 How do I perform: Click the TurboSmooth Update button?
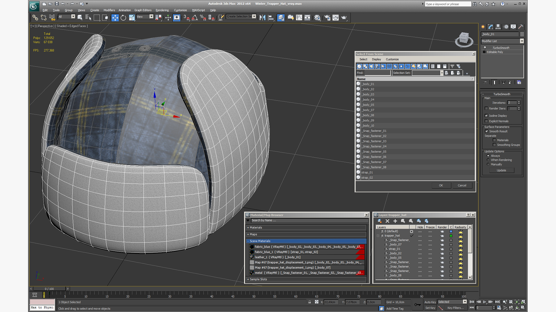(502, 170)
